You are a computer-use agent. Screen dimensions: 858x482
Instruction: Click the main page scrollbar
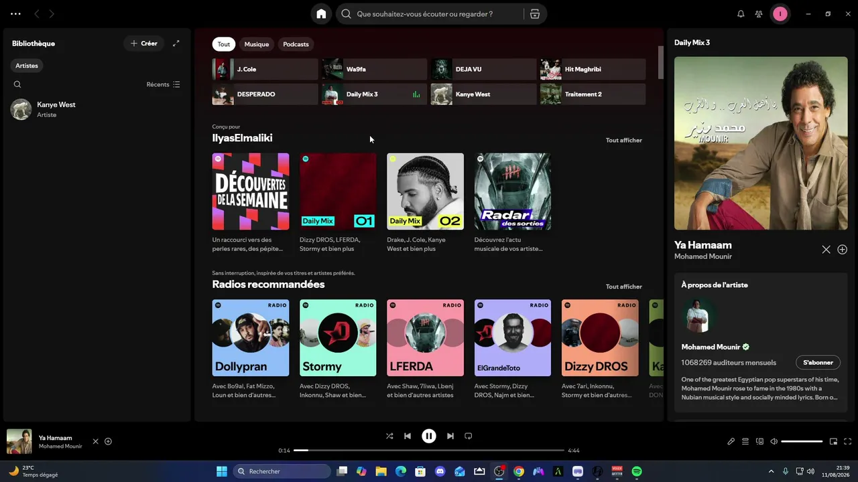coord(660,62)
